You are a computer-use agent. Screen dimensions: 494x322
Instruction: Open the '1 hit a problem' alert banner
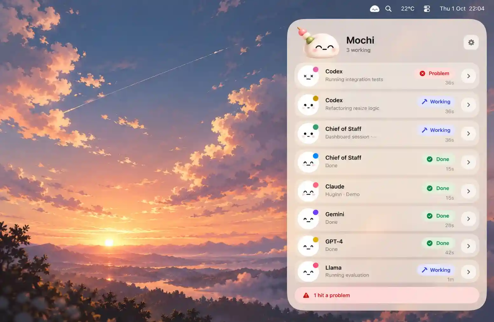pos(387,295)
